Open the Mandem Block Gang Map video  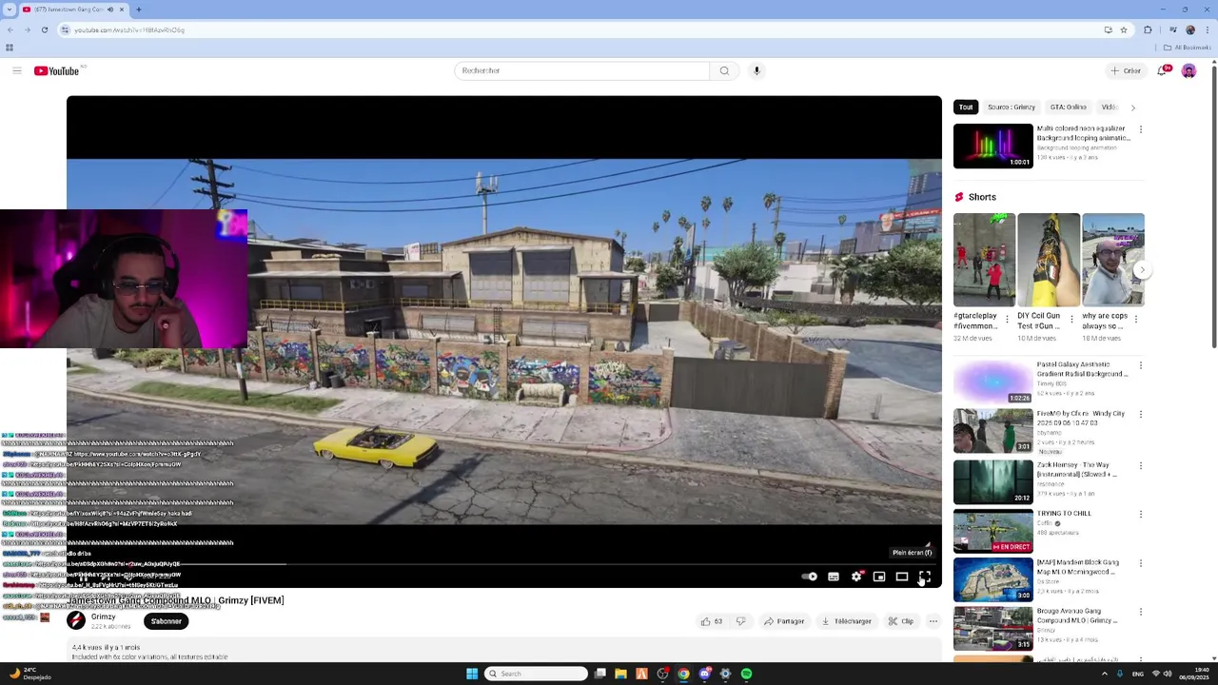pos(992,579)
